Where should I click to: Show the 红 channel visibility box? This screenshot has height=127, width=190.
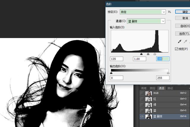pyautogui.click(x=142, y=99)
